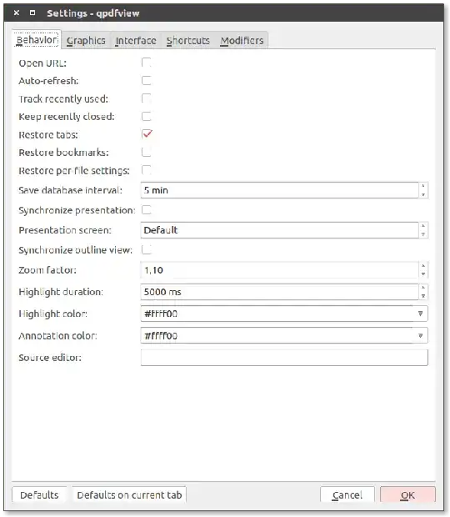The height and width of the screenshot is (517, 450).
Task: Increase Highlight duration value
Action: [x=423, y=288]
